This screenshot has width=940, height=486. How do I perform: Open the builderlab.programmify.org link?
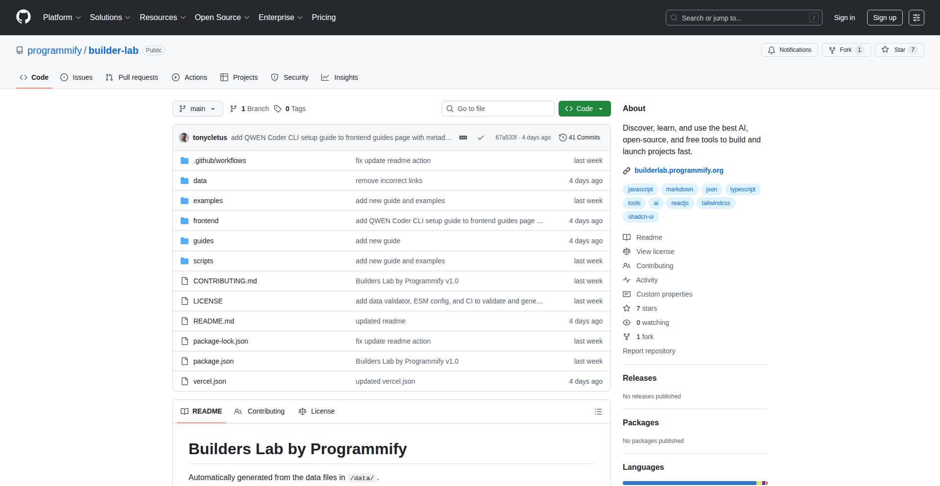click(679, 170)
